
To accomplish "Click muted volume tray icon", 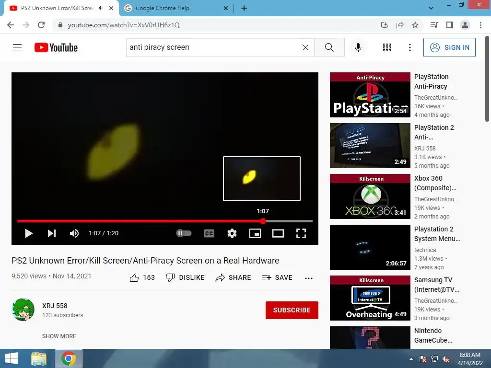I will pos(446,359).
